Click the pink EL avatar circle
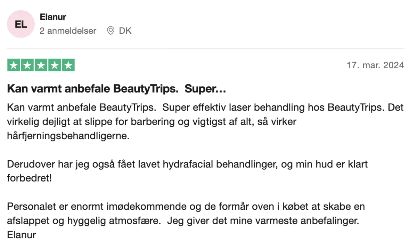This screenshot has width=417, height=248. pyautogui.click(x=21, y=24)
